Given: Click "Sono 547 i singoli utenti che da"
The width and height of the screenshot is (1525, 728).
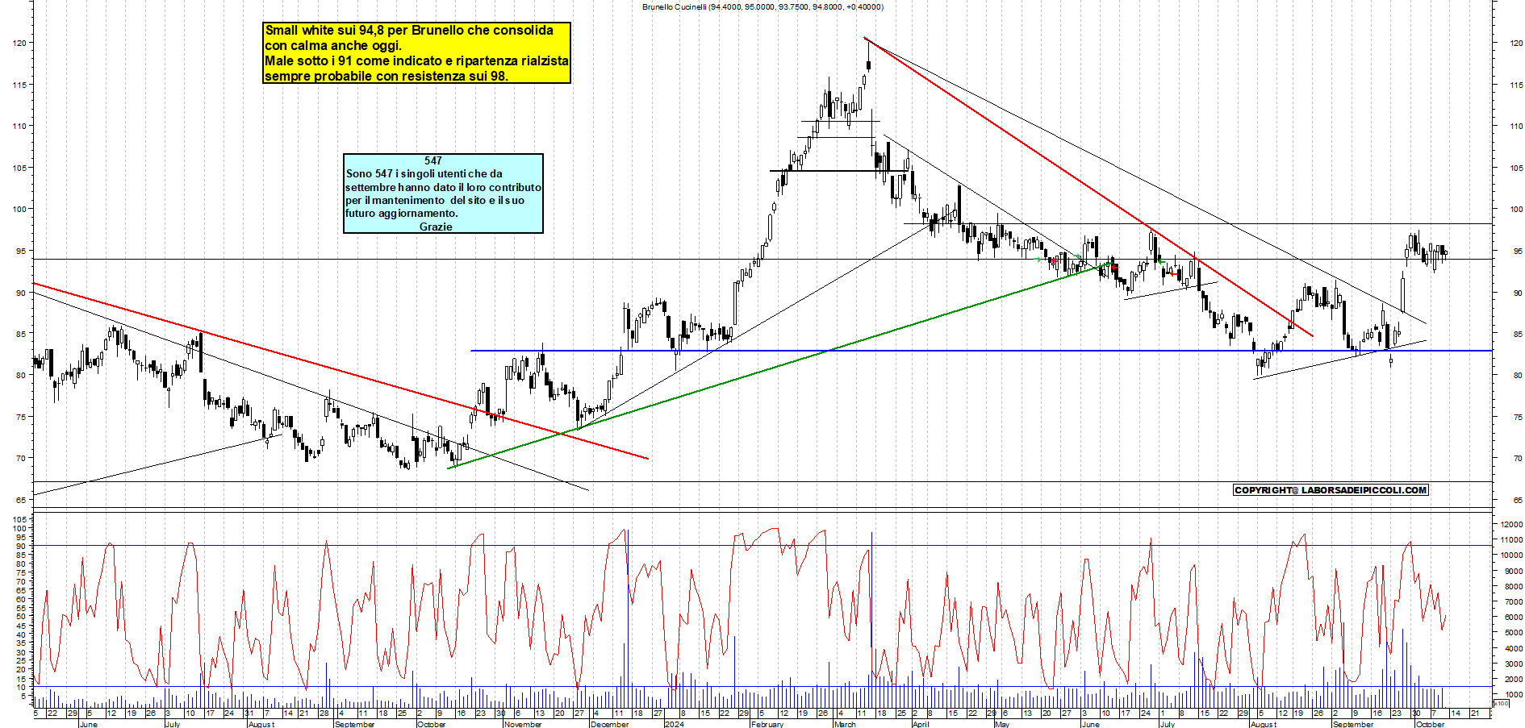Looking at the screenshot, I should pos(424,173).
